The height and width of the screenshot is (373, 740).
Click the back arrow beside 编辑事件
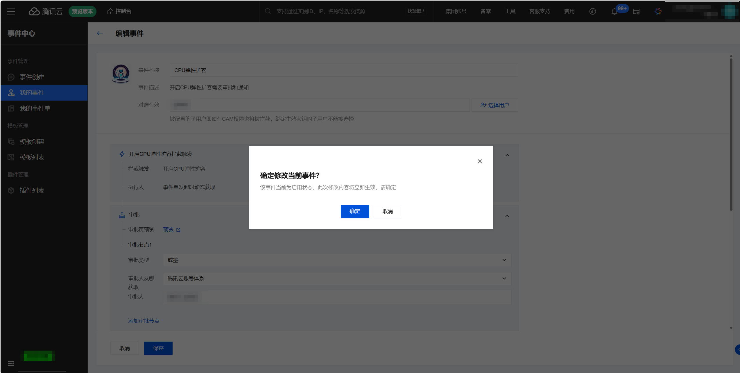(100, 33)
